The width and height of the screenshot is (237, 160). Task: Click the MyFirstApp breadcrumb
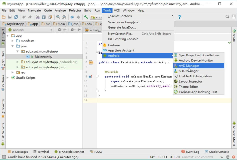[14, 24]
